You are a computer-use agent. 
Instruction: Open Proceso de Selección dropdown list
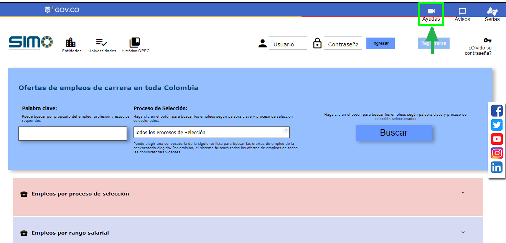coord(211,132)
